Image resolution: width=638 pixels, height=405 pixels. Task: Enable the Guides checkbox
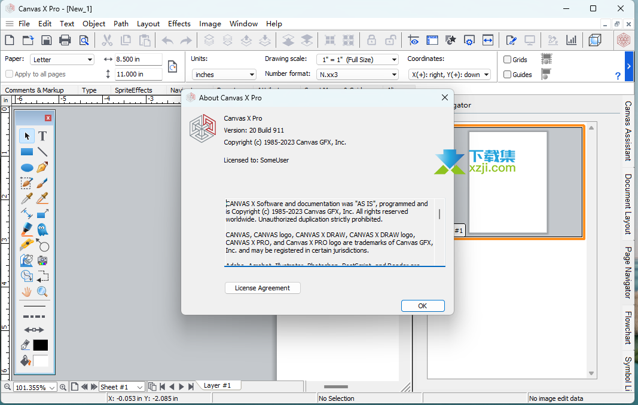coord(508,75)
